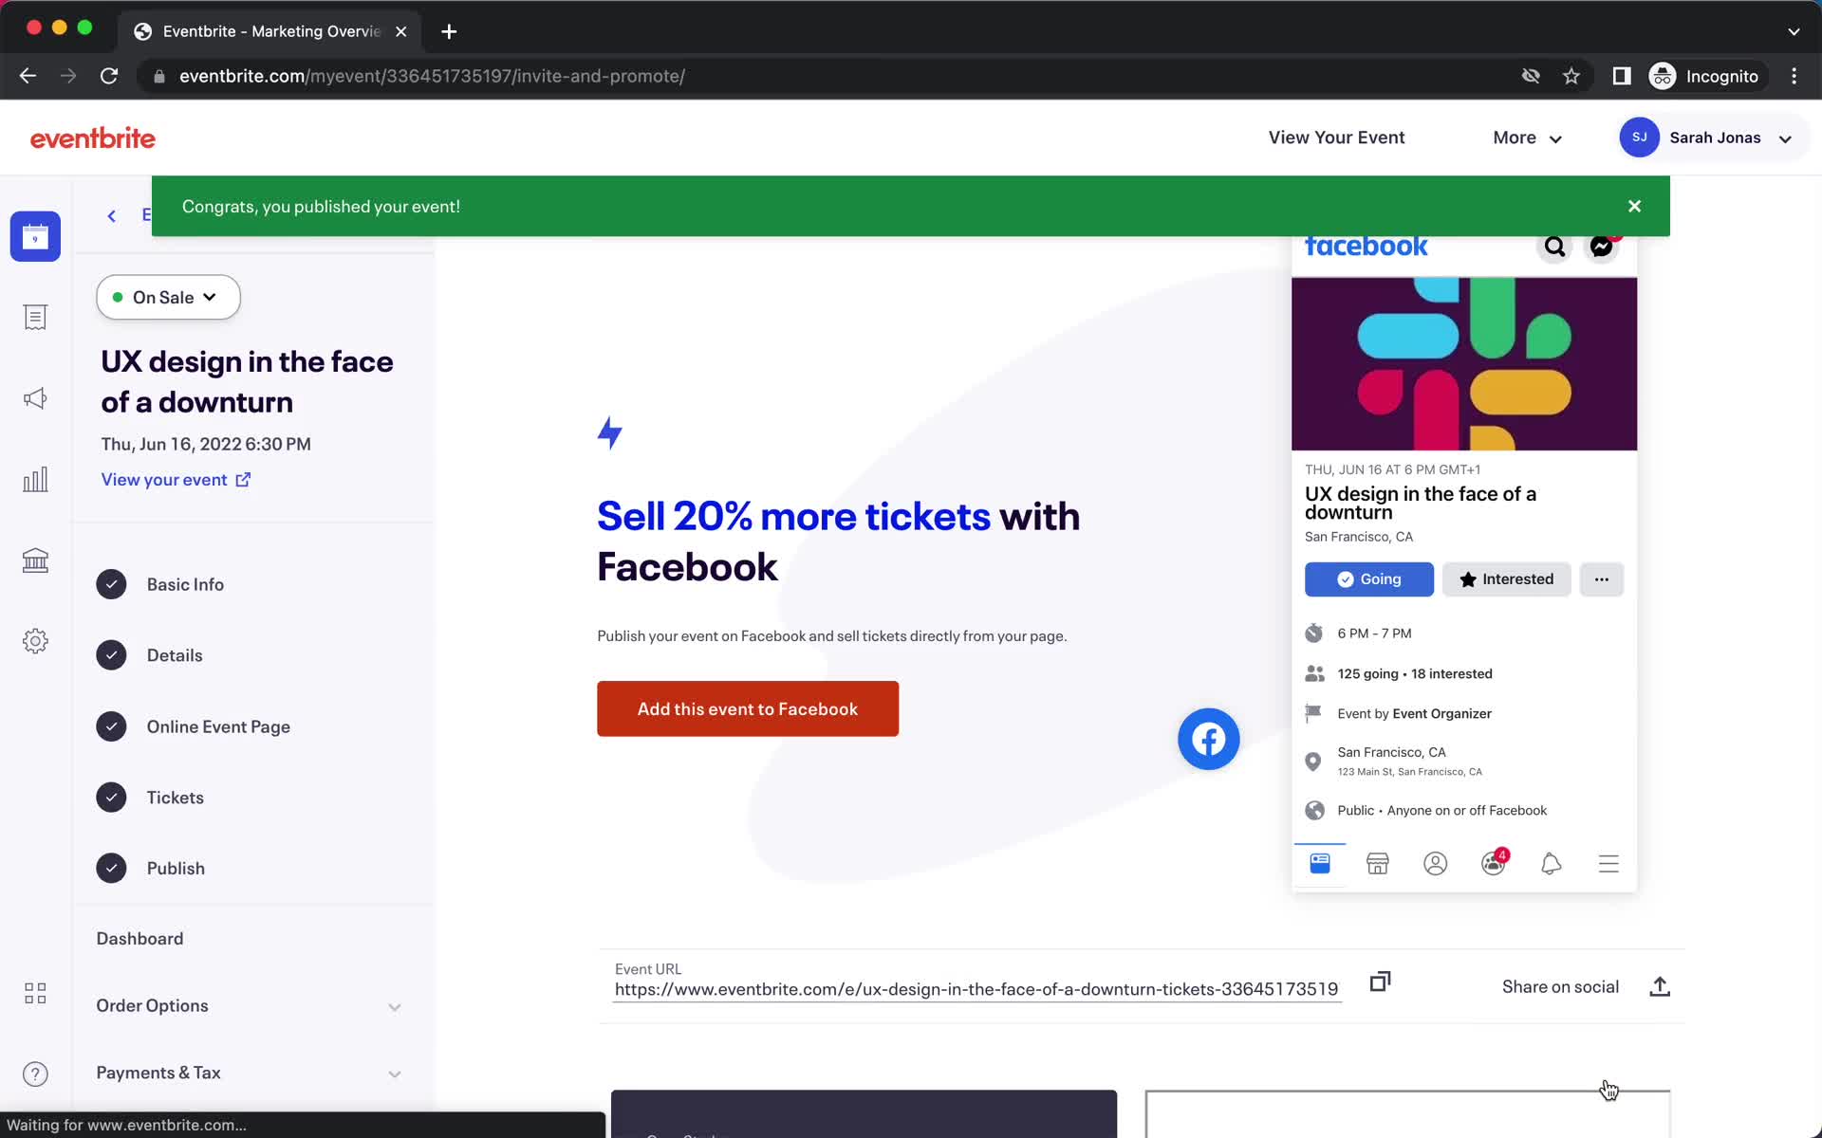Click the tracking blocked eye icon
1822x1138 pixels.
point(1531,76)
